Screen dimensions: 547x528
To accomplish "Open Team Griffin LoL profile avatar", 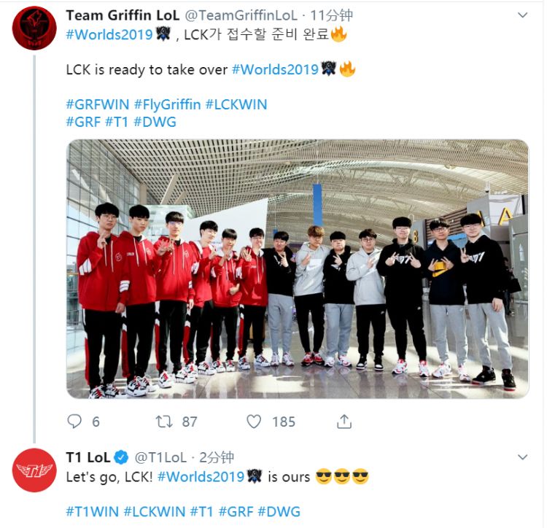I will pos(34,28).
